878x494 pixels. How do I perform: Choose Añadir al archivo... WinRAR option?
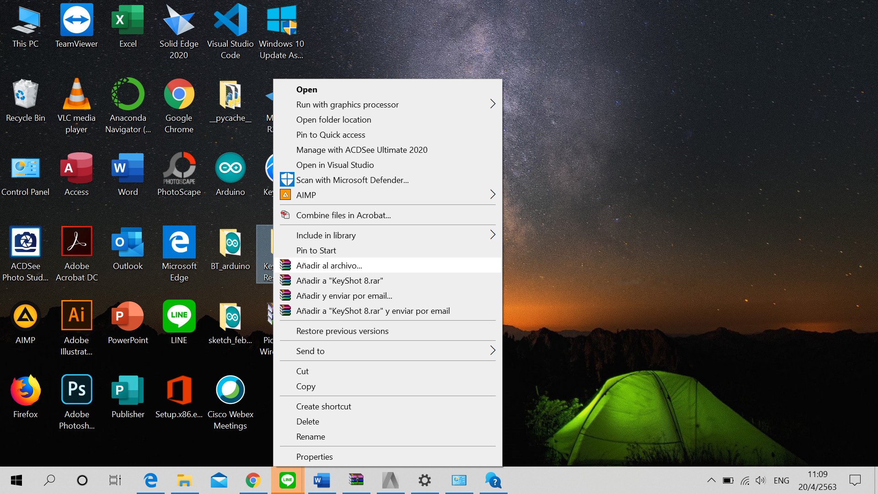[387, 266]
